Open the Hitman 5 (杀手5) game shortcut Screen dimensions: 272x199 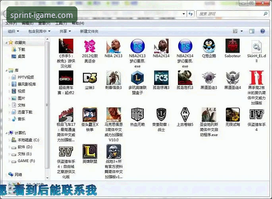tap(66, 46)
